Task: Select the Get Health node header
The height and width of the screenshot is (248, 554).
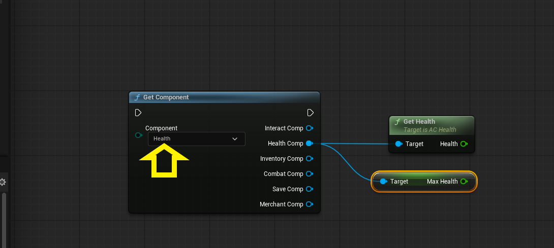Action: tap(432, 126)
